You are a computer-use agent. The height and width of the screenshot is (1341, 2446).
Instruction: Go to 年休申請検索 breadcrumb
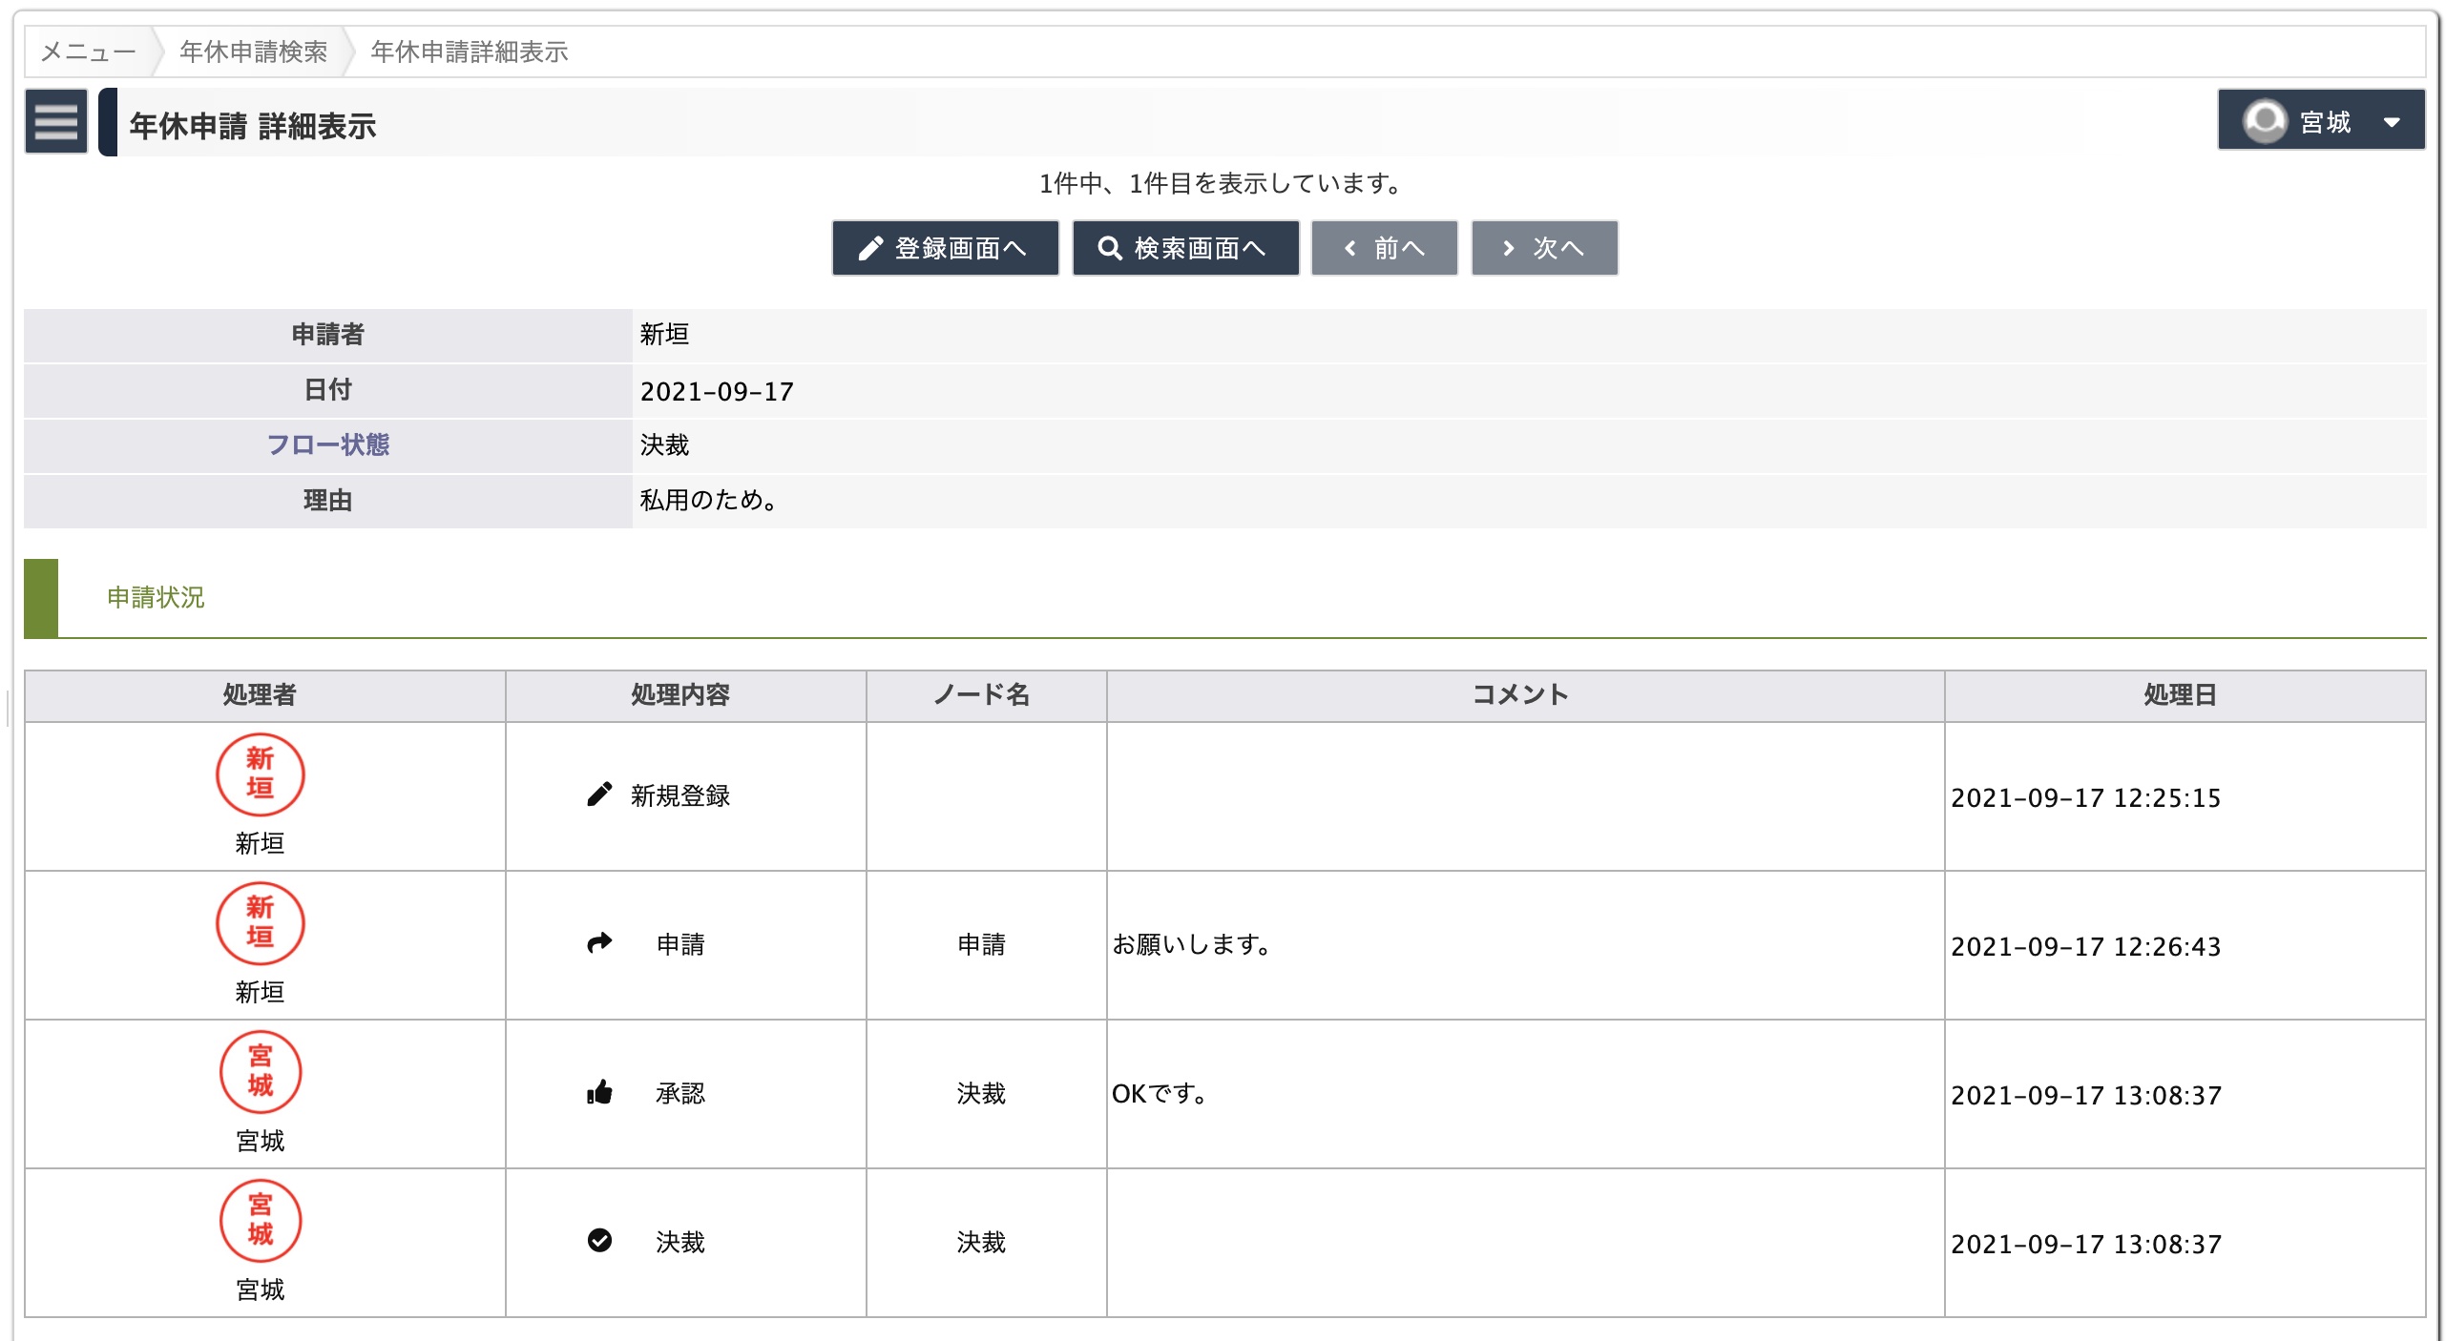coord(254,52)
